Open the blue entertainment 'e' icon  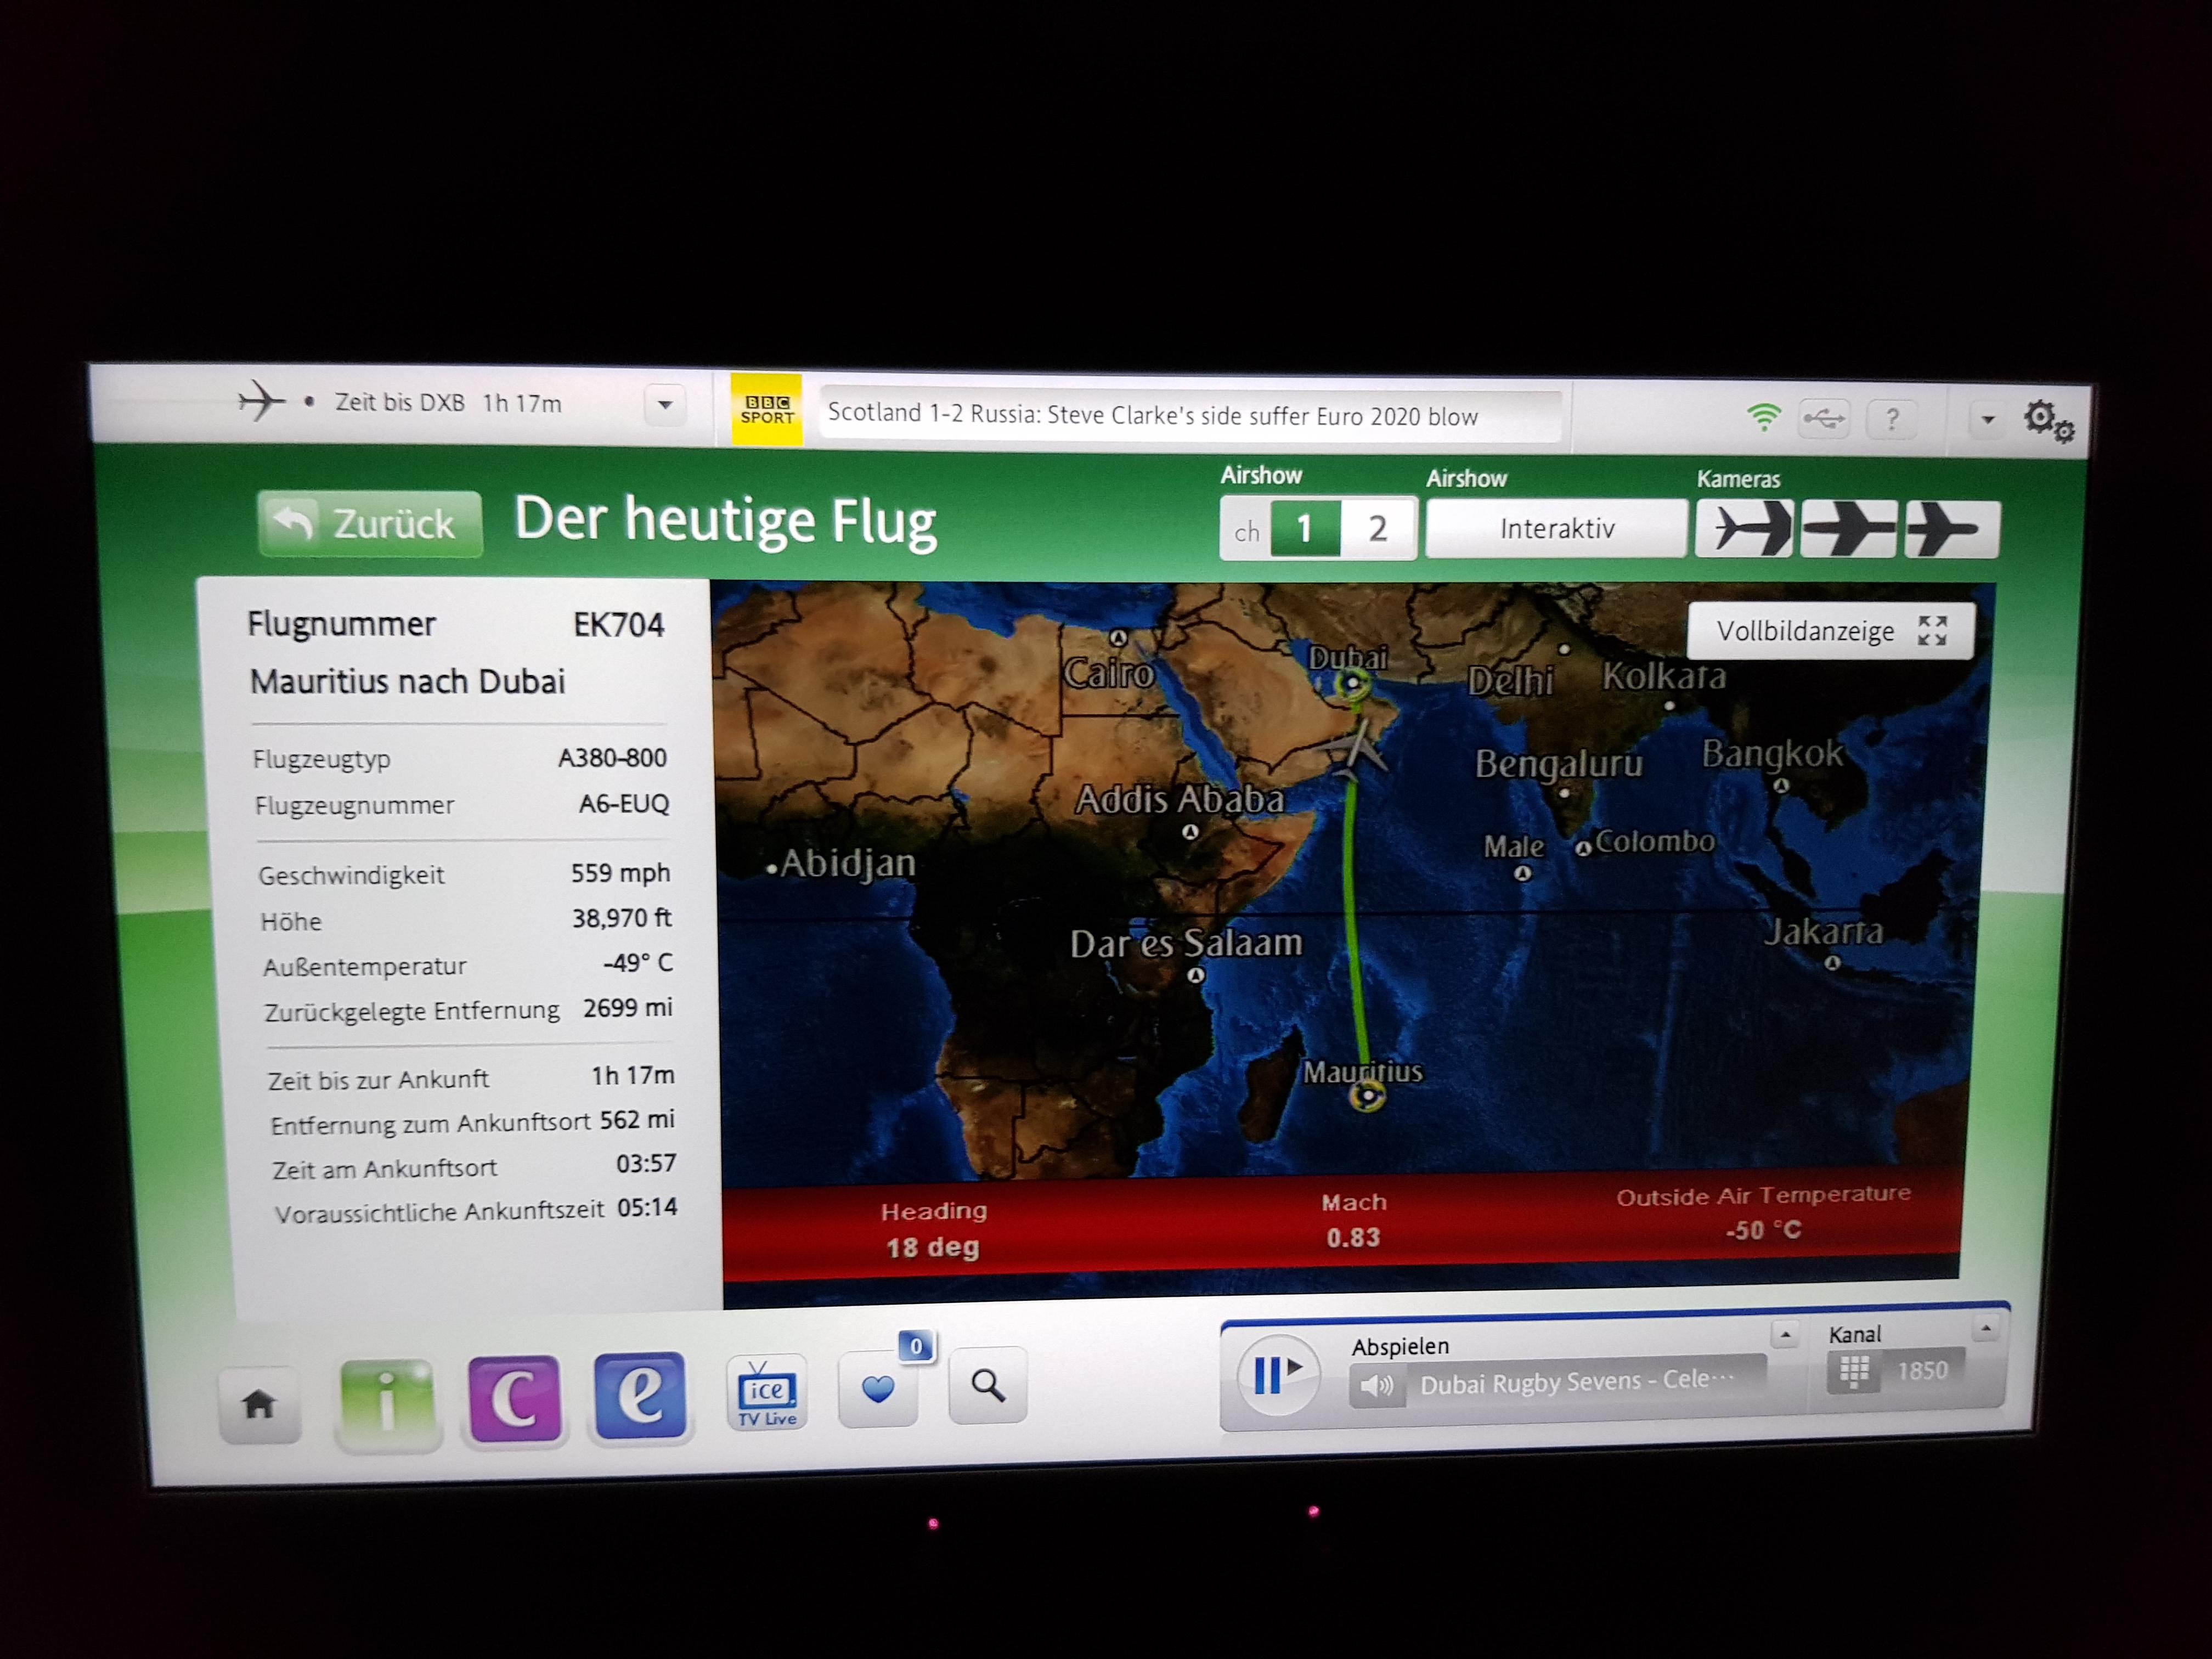[x=640, y=1395]
